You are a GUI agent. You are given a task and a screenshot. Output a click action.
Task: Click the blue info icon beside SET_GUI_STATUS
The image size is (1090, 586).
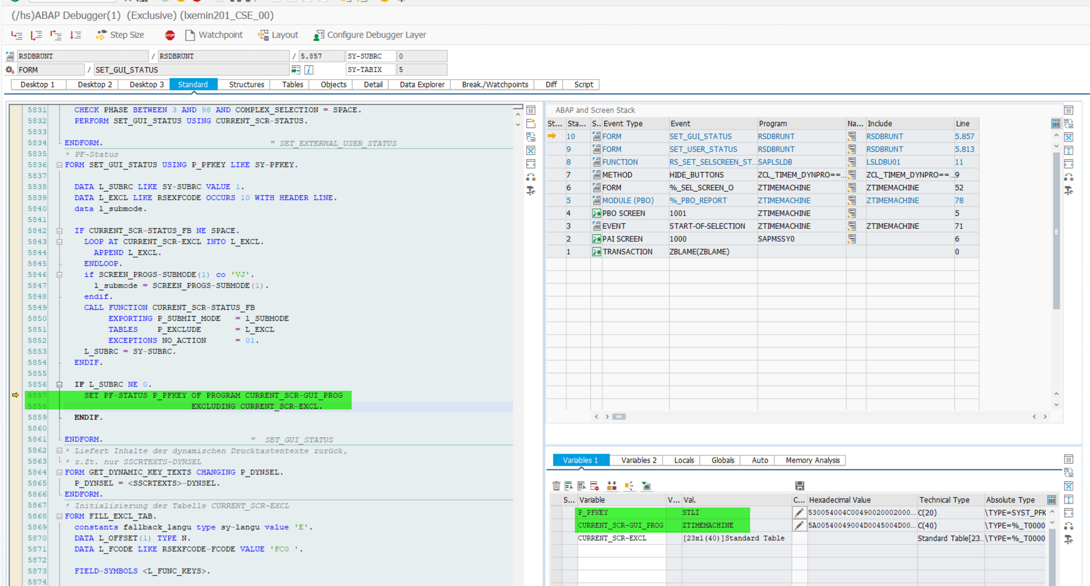click(309, 70)
